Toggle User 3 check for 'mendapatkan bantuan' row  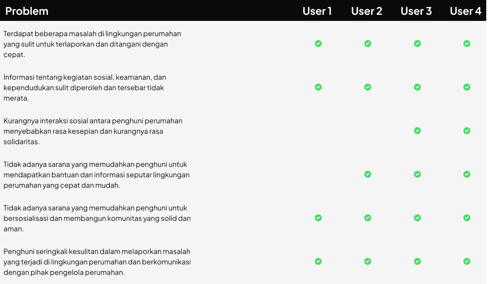click(417, 174)
